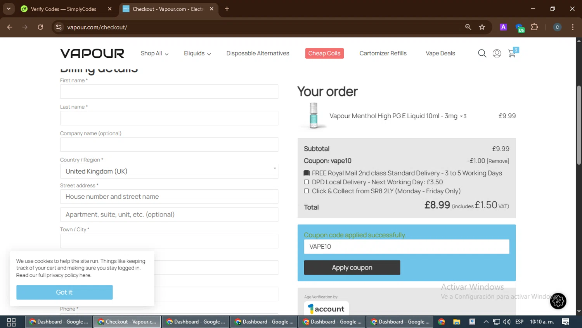This screenshot has width=582, height=328.
Task: Open the browser zoom magnifier icon
Action: 468,27
